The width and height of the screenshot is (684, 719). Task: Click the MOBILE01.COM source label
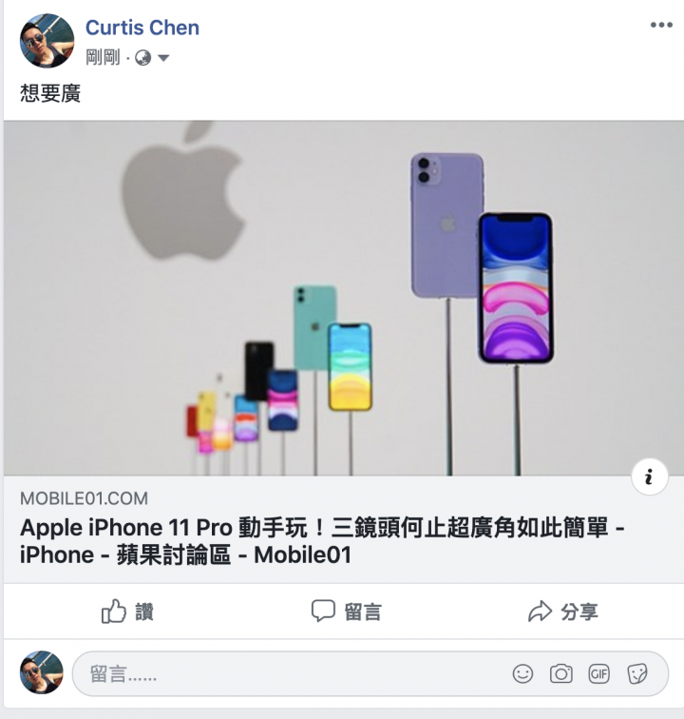click(x=84, y=498)
